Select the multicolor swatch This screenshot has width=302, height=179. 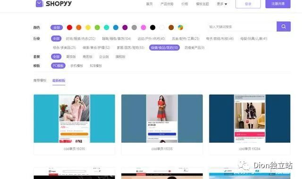[x=180, y=27]
